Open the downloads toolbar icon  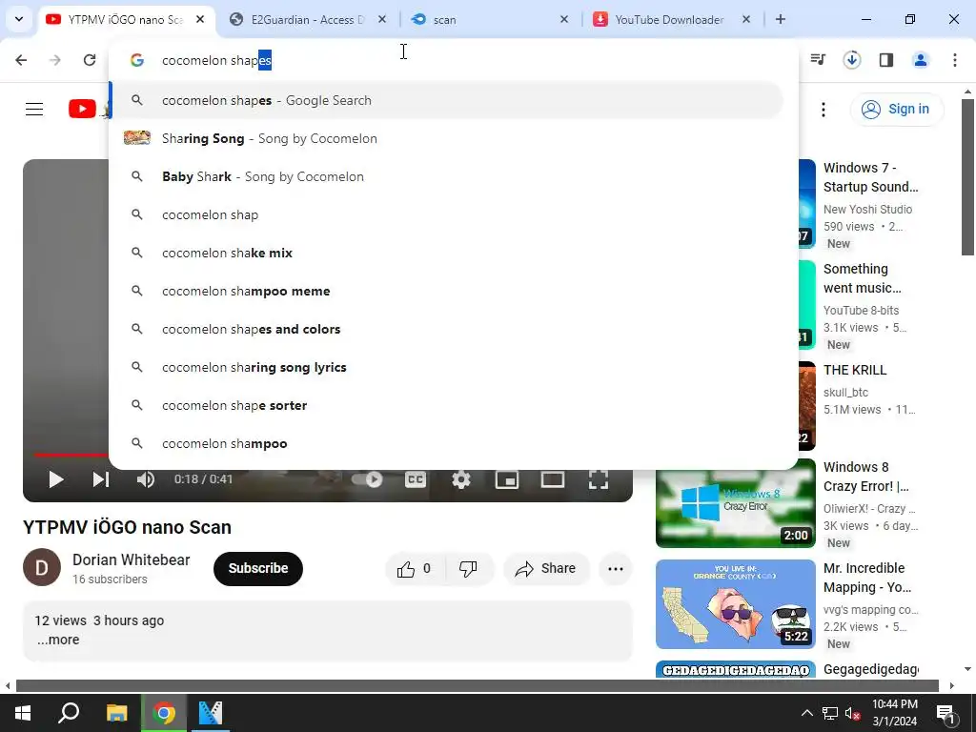(852, 60)
